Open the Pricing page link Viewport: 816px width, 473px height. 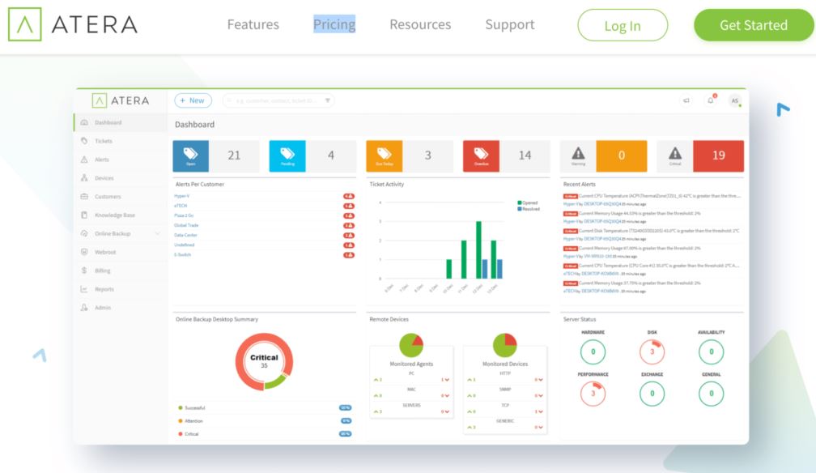[334, 24]
